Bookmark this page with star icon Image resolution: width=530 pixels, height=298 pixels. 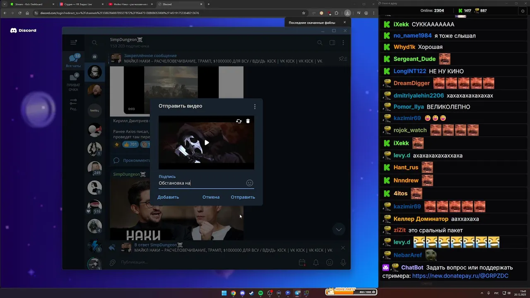304,13
